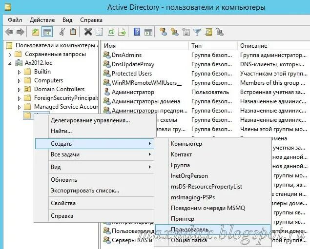Create new user via toolbar icon
This screenshot has width=310, height=249.
pos(164,32)
